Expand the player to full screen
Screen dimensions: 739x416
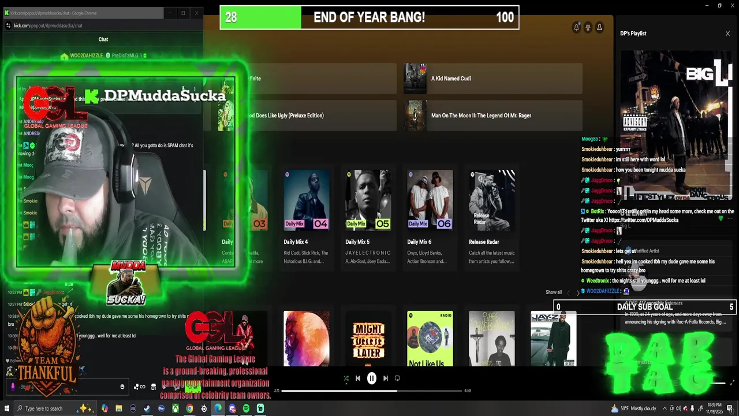click(733, 382)
